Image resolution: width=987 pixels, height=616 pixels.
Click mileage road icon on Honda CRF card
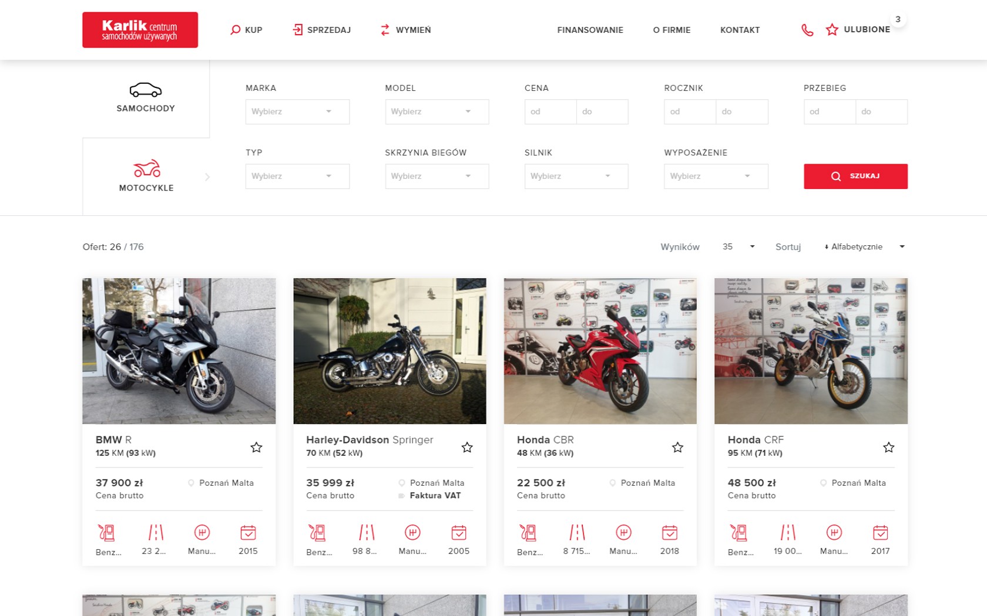(x=787, y=533)
